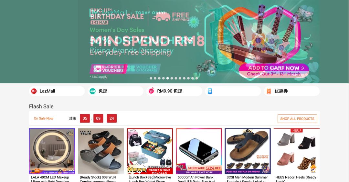Click the HEUS brand tag on heels
The width and height of the screenshot is (349, 182).
tap(297, 130)
